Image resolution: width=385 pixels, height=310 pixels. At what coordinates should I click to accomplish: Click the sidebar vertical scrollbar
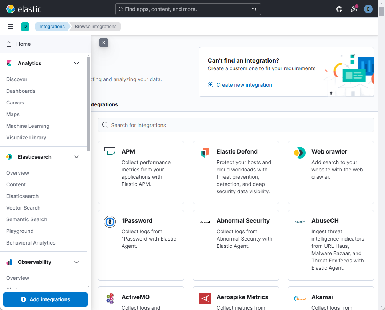(x=88, y=104)
